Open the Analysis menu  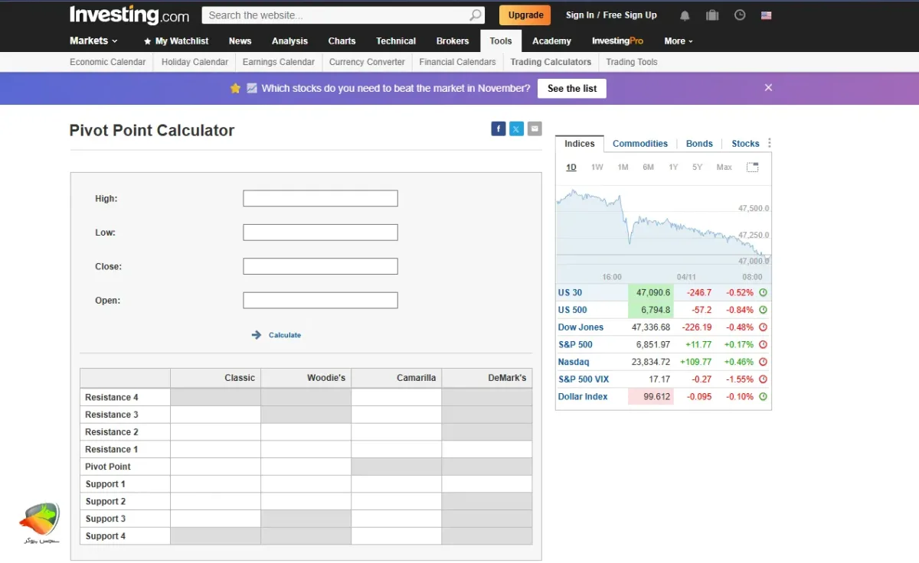click(x=289, y=41)
